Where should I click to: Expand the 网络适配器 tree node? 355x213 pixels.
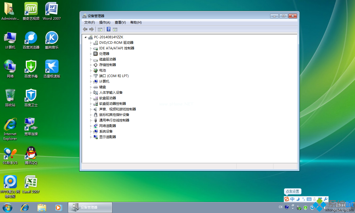91,126
